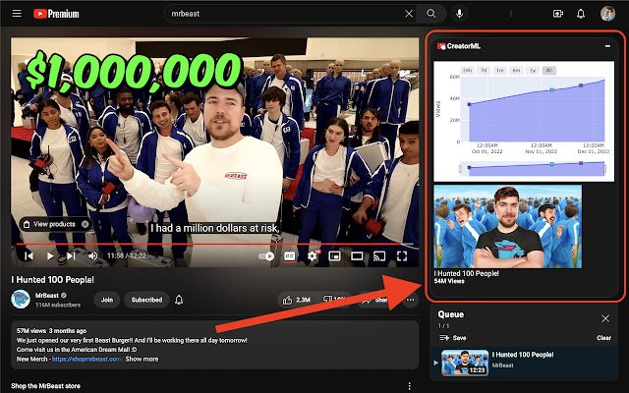The height and width of the screenshot is (393, 629).
Task: Open the shopmrbeast.com link
Action: 87,359
